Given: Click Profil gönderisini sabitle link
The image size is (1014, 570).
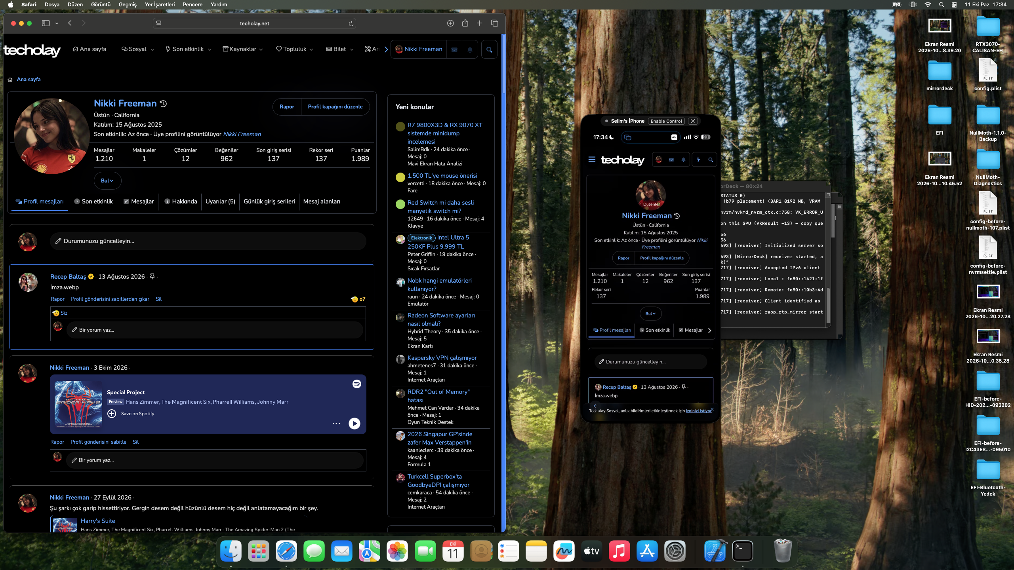Looking at the screenshot, I should tap(98, 442).
